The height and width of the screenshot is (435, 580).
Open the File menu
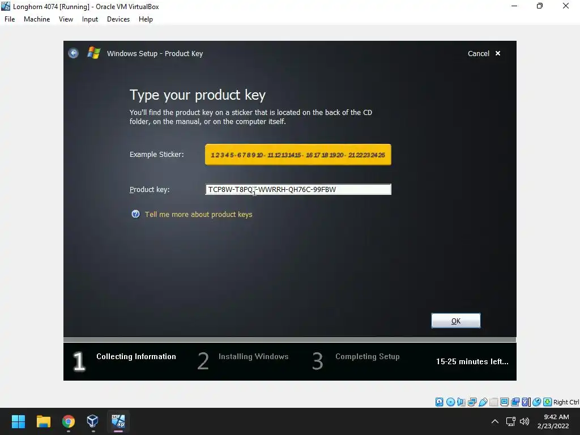(x=10, y=19)
